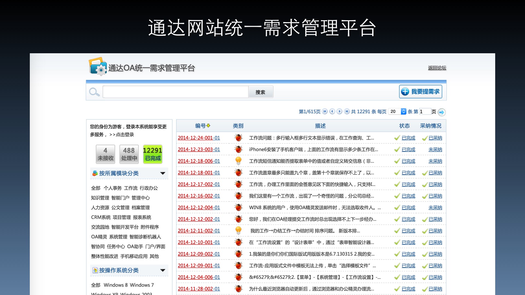Click the sort arrow beside 编号 header
The height and width of the screenshot is (295, 525).
(208, 126)
